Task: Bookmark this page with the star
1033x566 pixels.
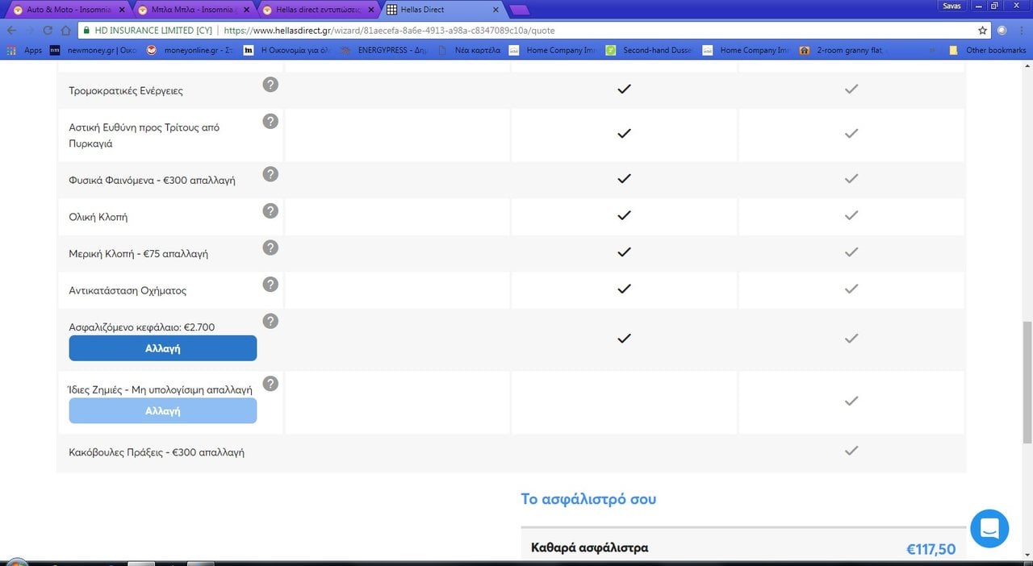Action: tap(982, 30)
